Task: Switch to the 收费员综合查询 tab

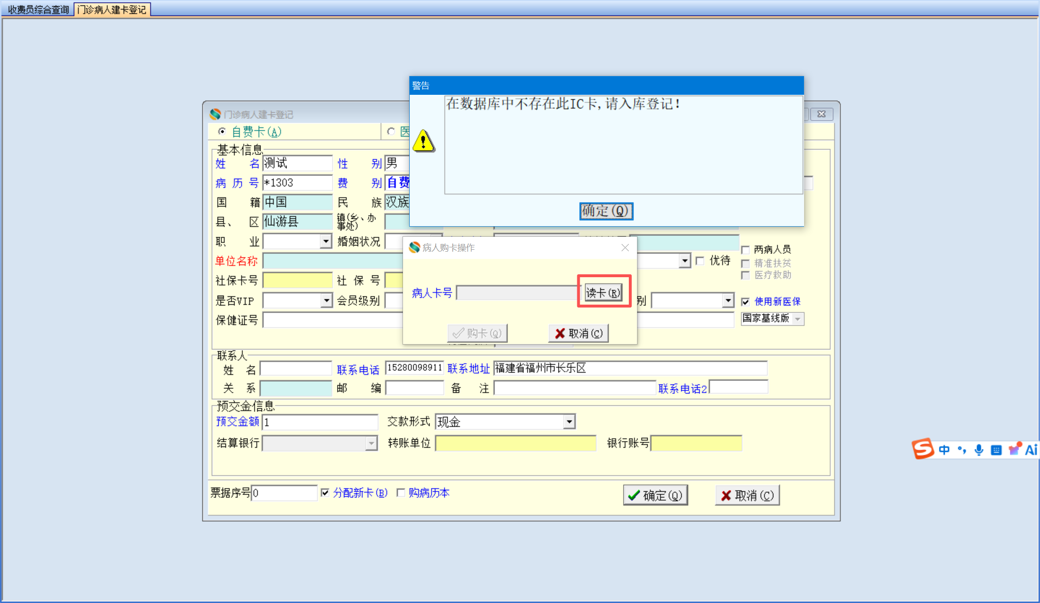Action: (x=38, y=9)
